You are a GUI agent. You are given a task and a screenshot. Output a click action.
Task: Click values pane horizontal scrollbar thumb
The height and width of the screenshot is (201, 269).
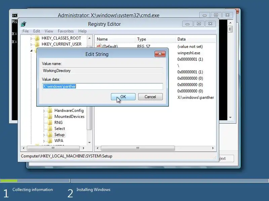click(138, 148)
